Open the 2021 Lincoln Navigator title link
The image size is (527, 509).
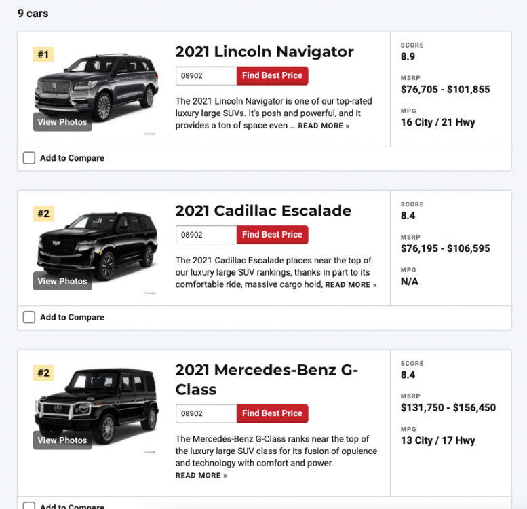(265, 52)
